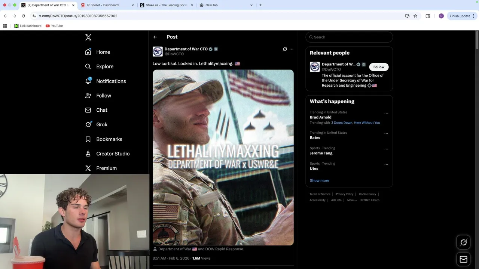Click the X logo in sidebar
Viewport: 479px width, 269px height.
click(88, 37)
